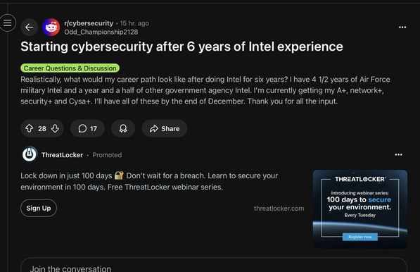Go back using the arrow button
This screenshot has height=272, width=420.
(x=30, y=27)
